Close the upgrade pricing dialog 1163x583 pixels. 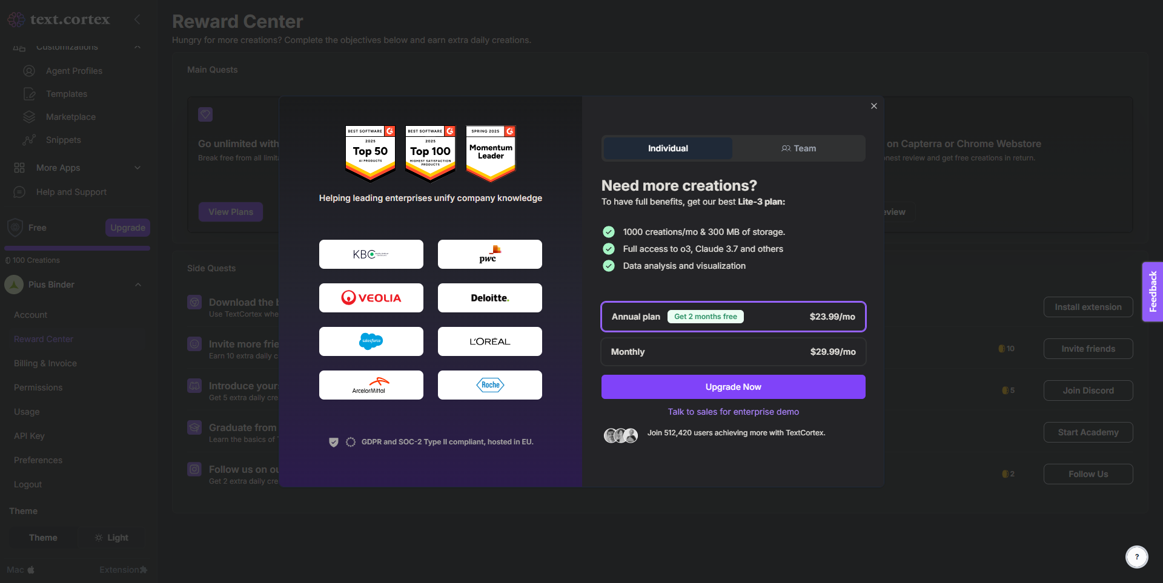(x=873, y=106)
